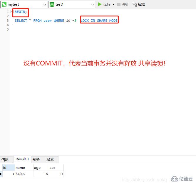Click the Stop square icon
Image resolution: width=196 pixels, height=185 pixels.
[x=119, y=4]
